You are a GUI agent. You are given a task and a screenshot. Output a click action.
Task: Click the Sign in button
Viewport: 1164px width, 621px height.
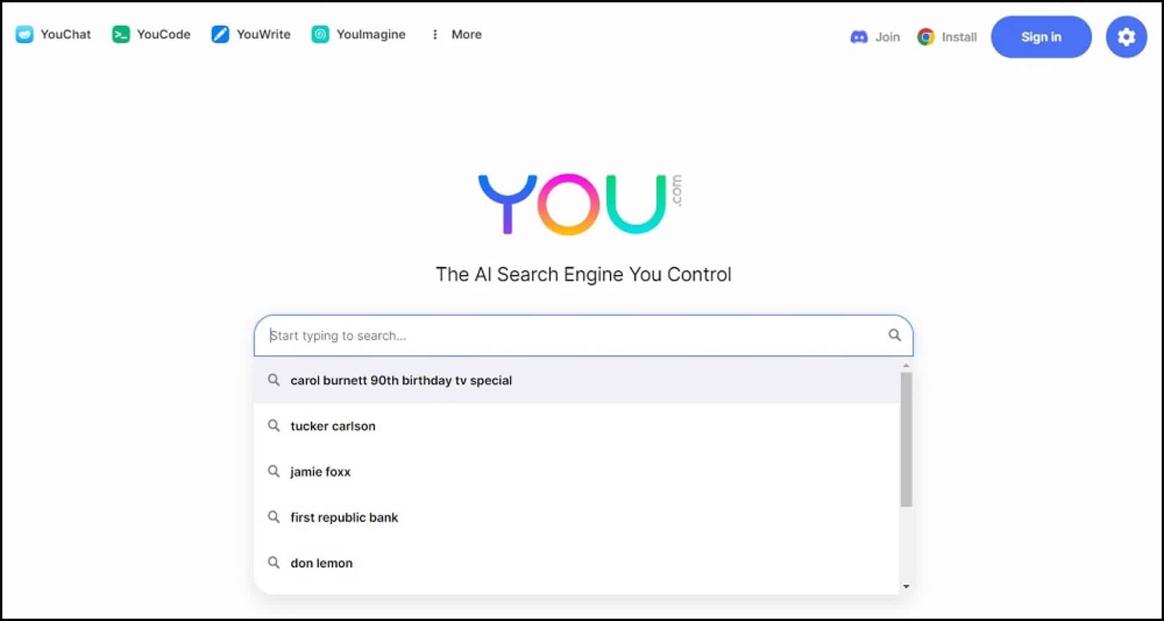click(1041, 37)
